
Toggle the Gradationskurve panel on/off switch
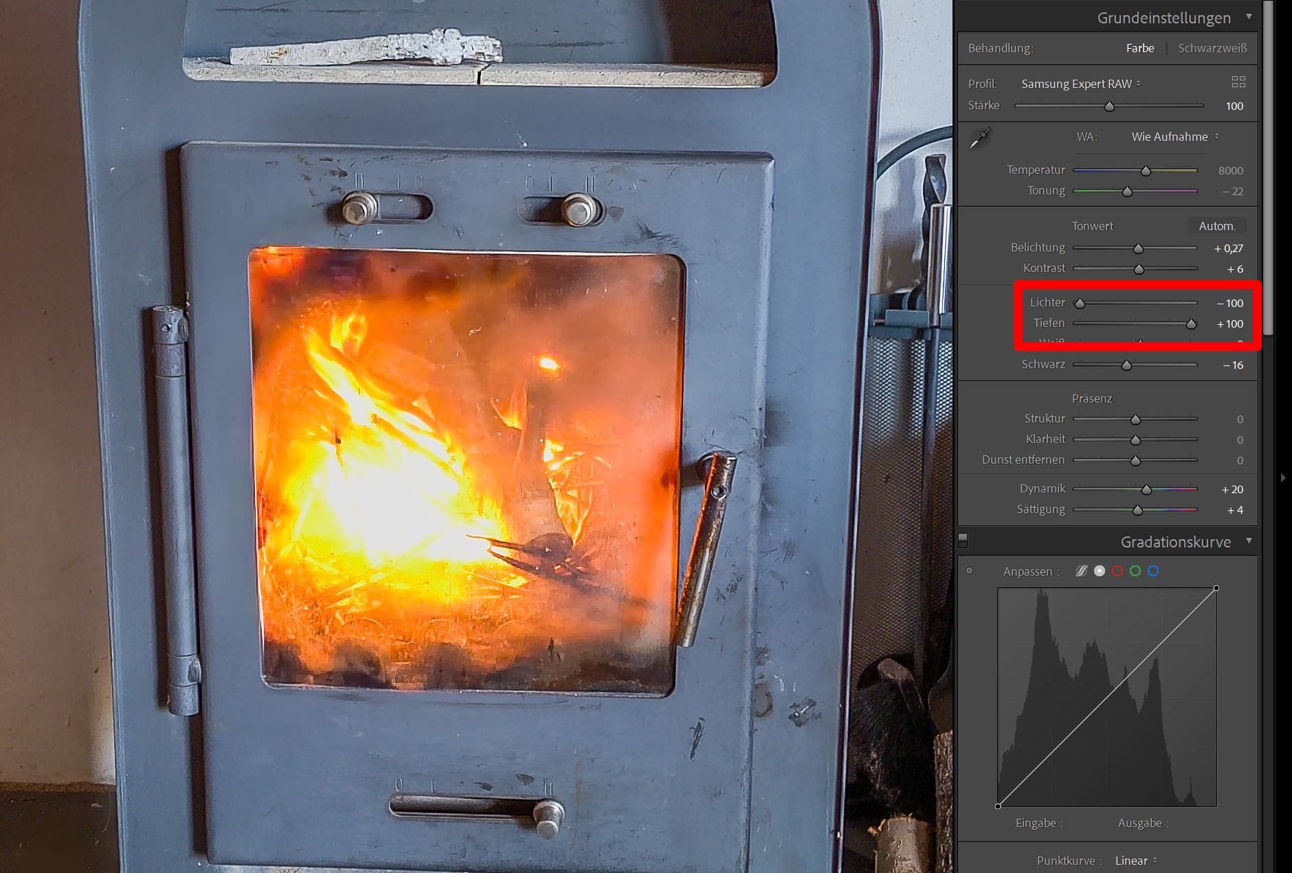963,541
